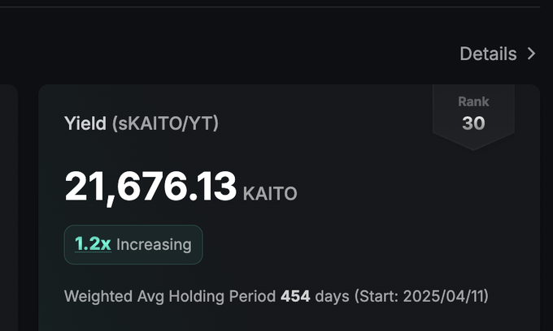Click the "Increasing" status text
Screen dimensions: 553x331
tap(154, 244)
